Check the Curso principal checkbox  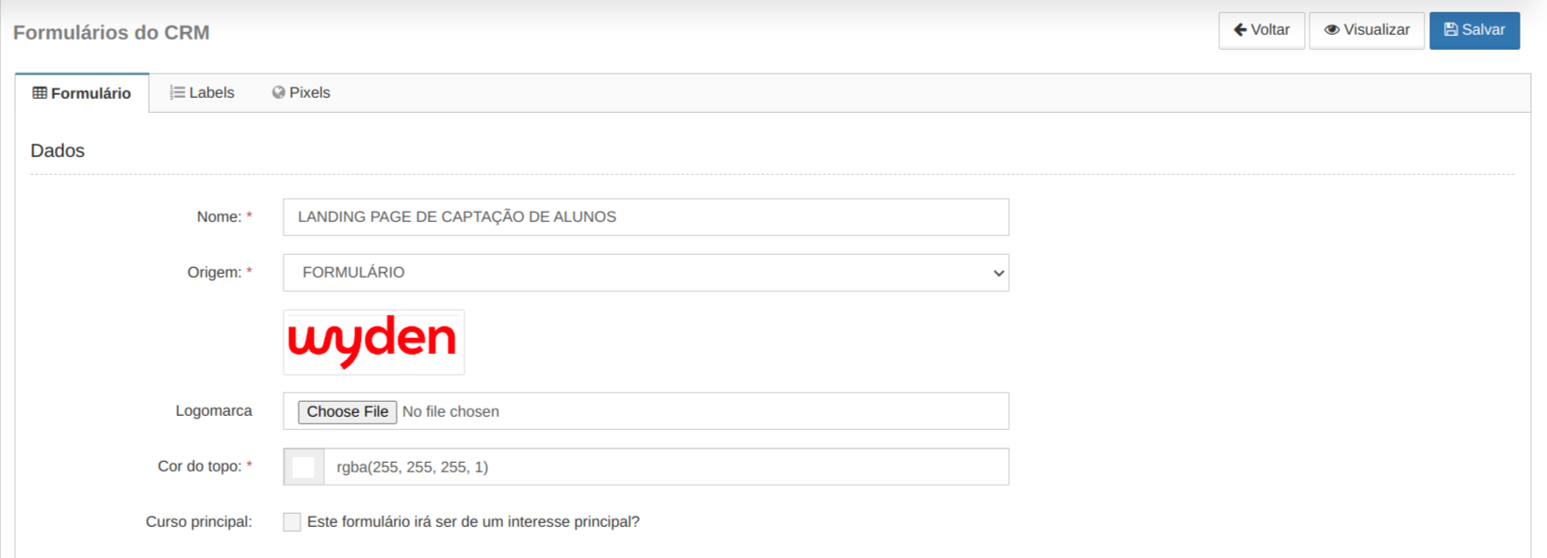292,522
